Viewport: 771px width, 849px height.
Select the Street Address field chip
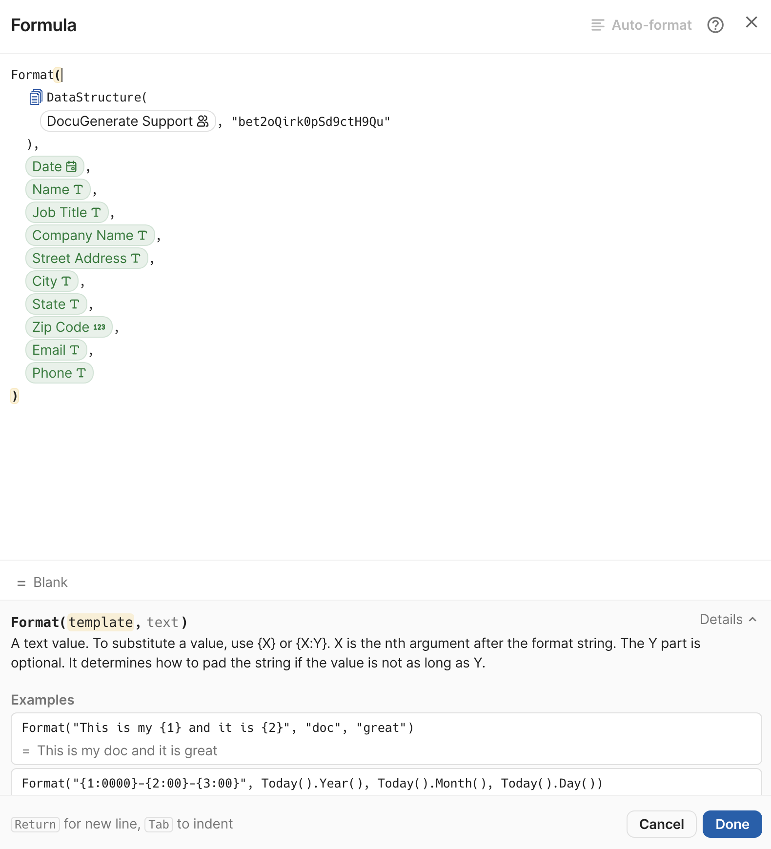tap(87, 258)
